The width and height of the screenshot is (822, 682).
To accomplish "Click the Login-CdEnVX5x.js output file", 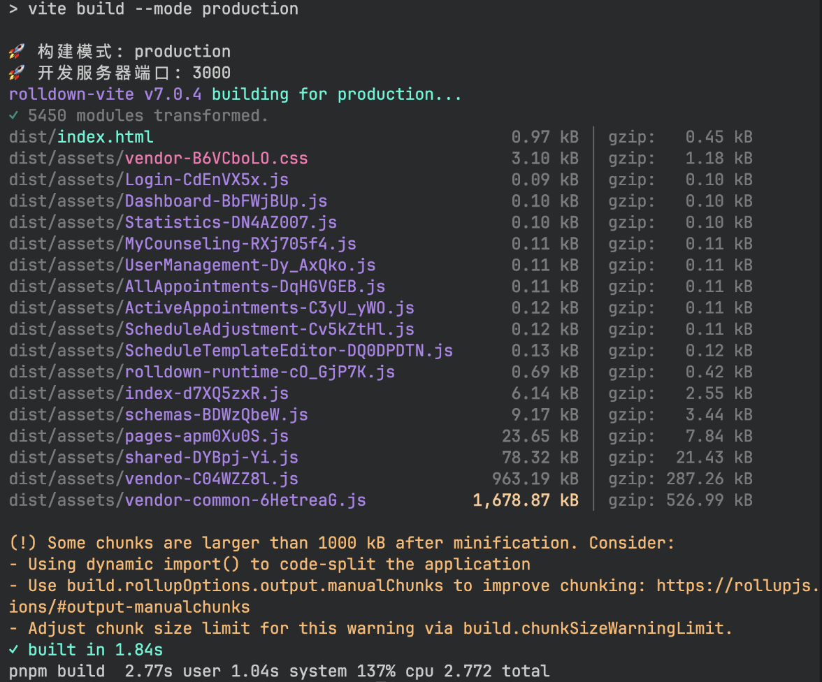I will pyautogui.click(x=206, y=180).
